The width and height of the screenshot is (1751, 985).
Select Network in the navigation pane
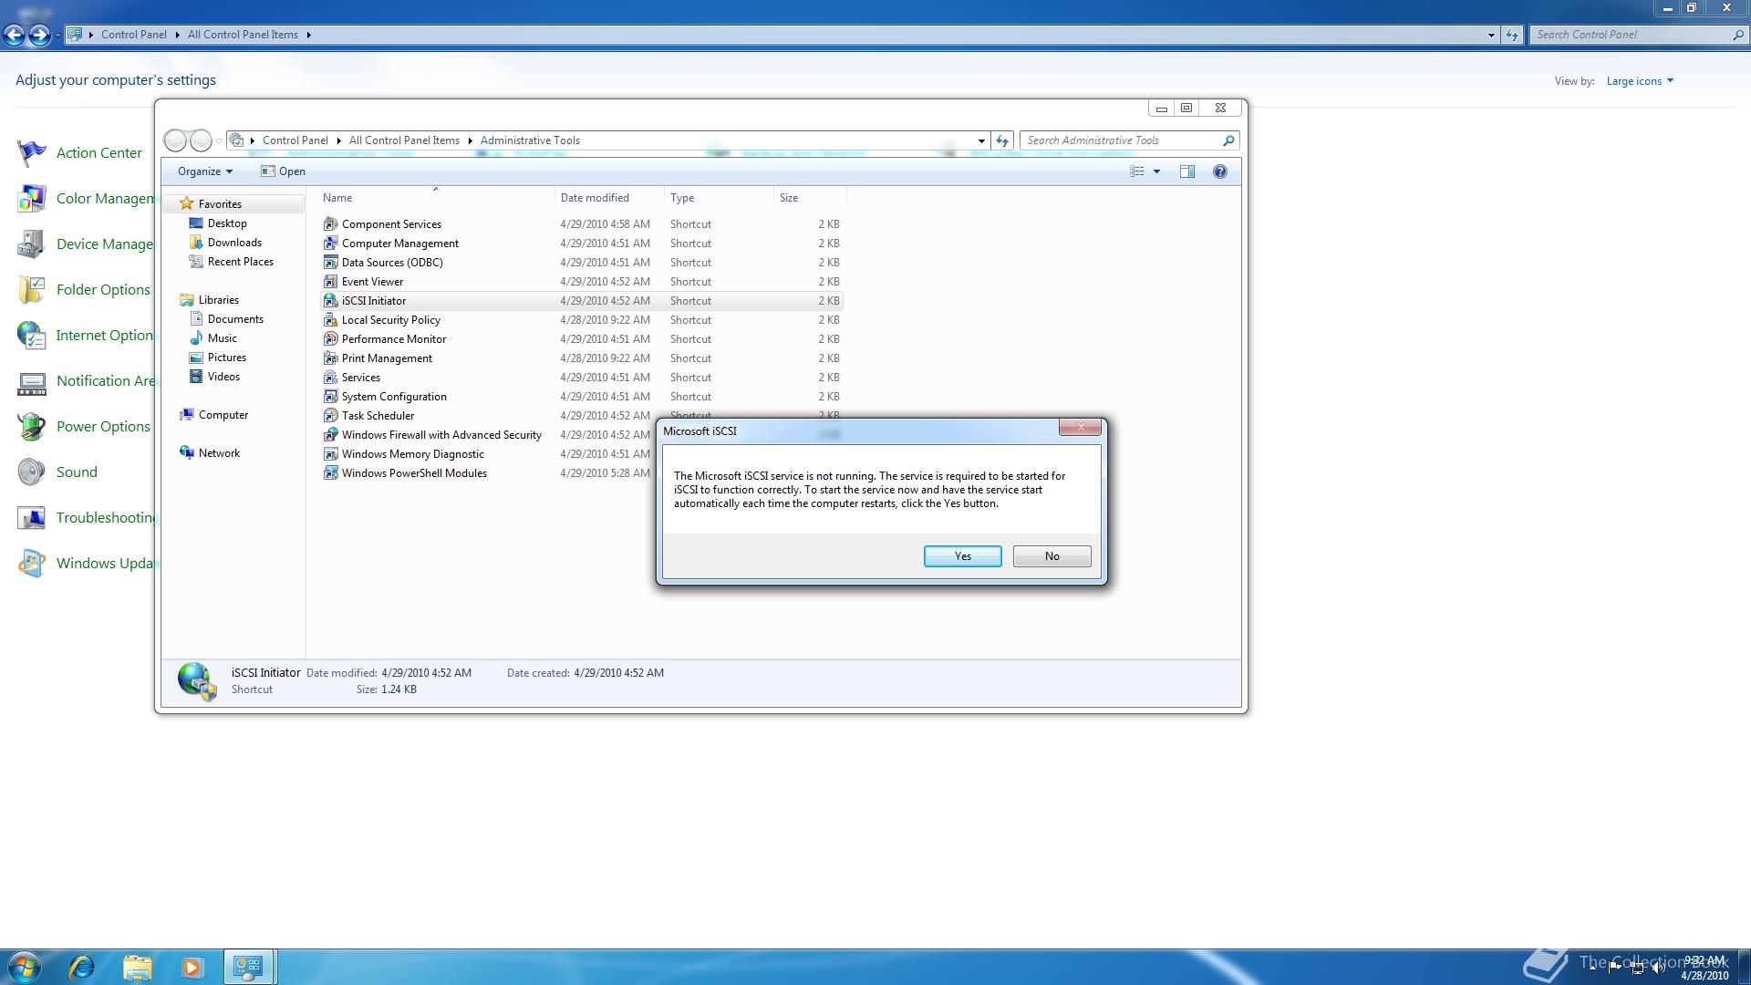pos(219,453)
